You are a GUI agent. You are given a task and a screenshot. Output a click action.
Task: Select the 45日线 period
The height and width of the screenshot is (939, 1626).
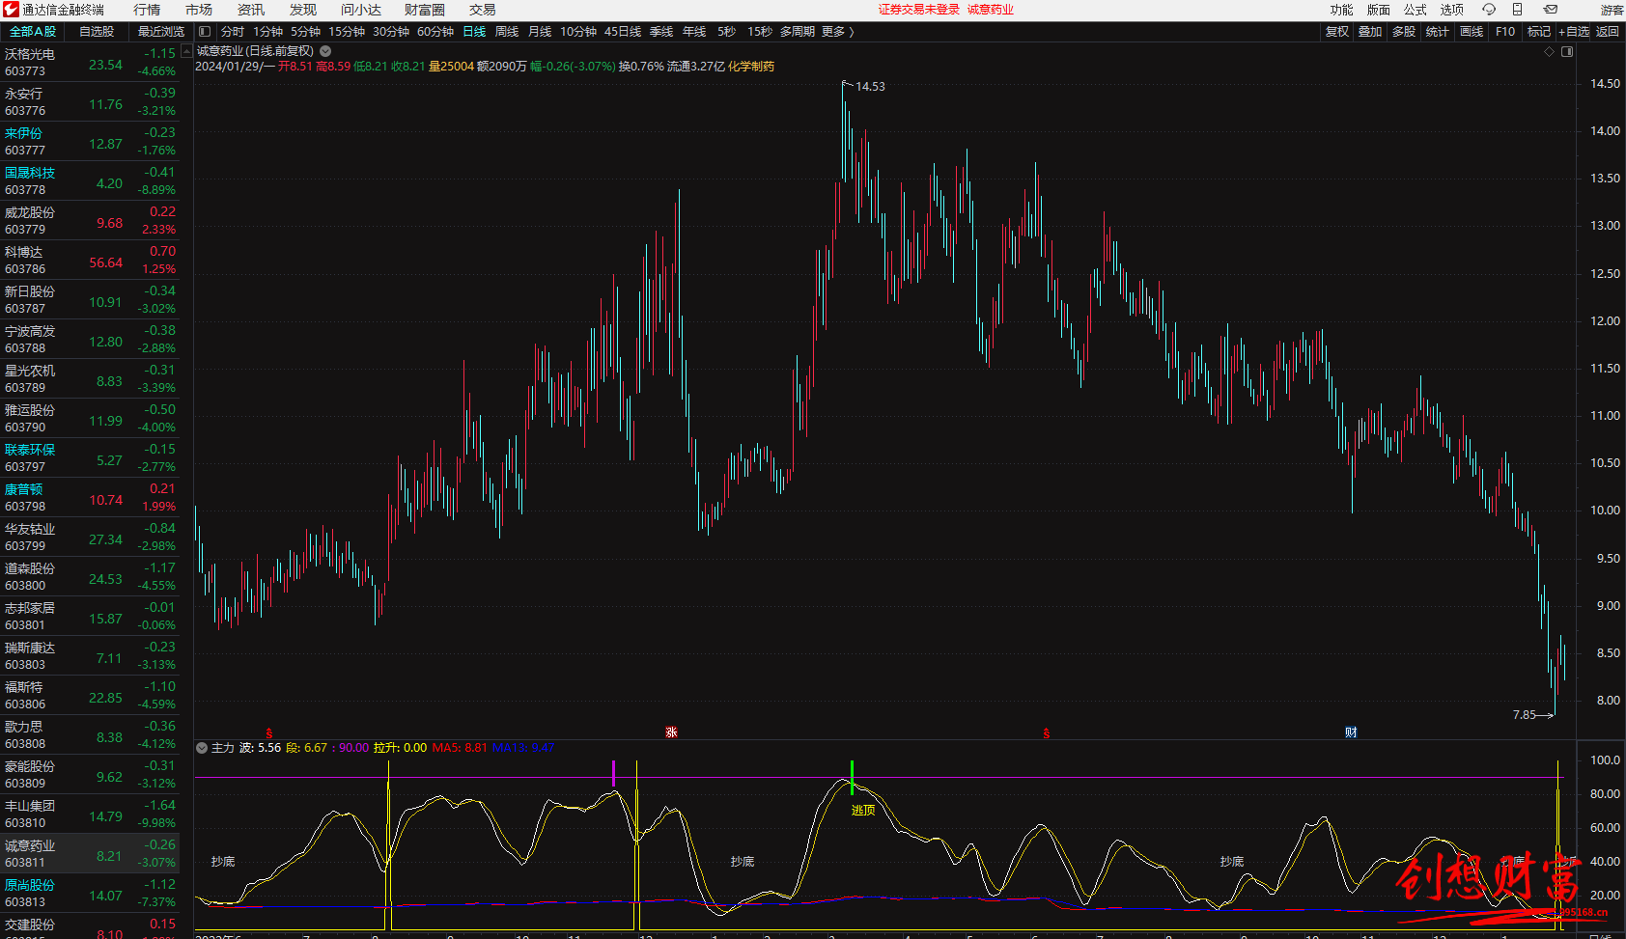click(x=623, y=32)
